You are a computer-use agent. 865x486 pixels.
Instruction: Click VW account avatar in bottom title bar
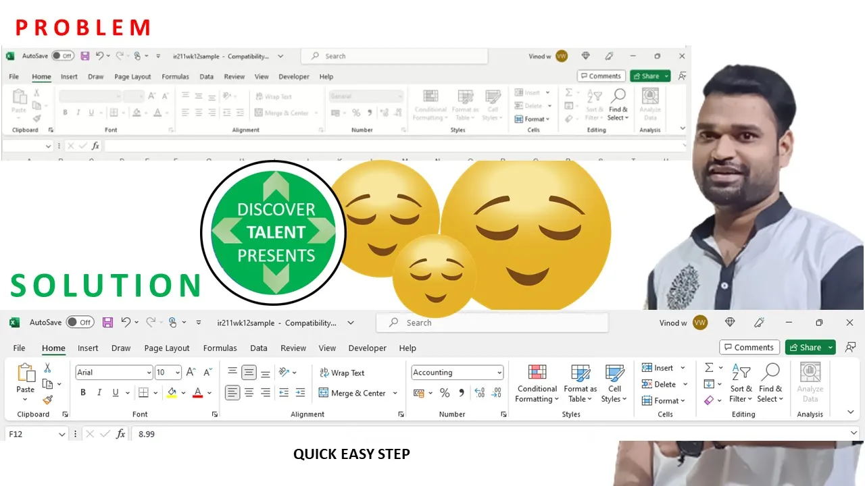point(700,323)
